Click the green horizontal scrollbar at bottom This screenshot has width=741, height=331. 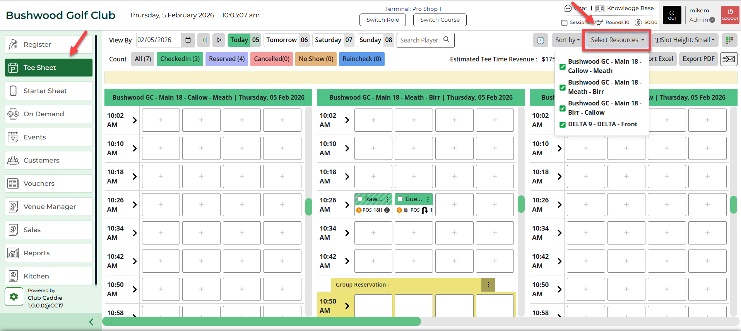[x=261, y=321]
